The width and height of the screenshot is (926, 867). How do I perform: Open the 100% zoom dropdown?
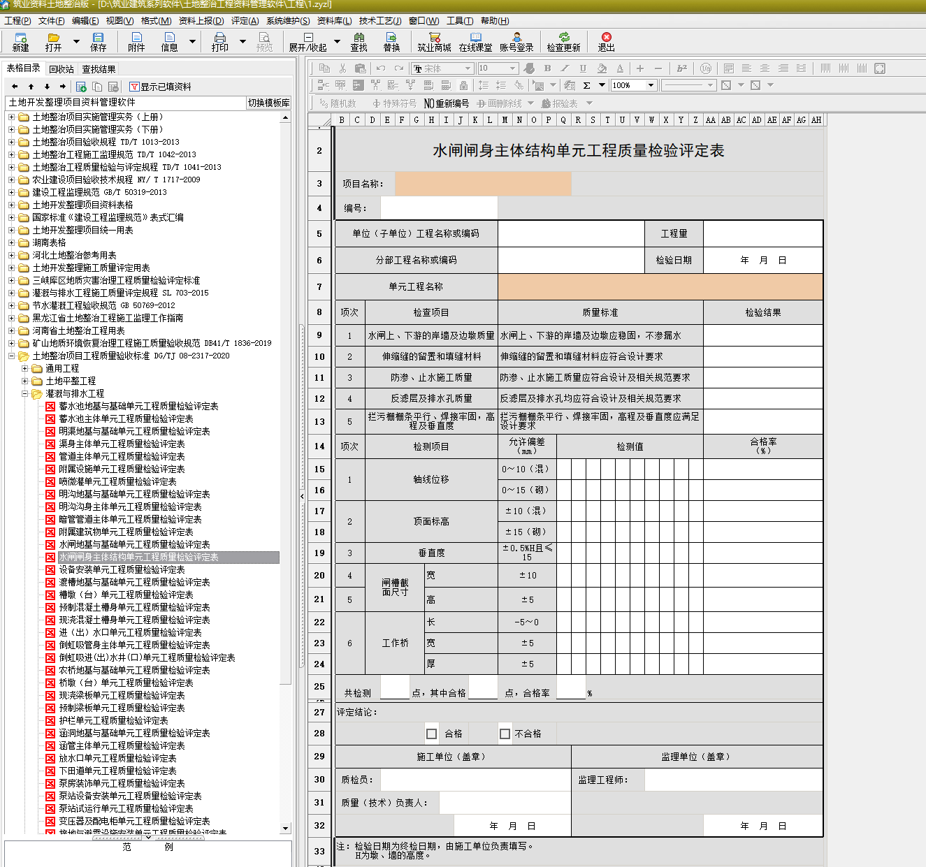[651, 85]
